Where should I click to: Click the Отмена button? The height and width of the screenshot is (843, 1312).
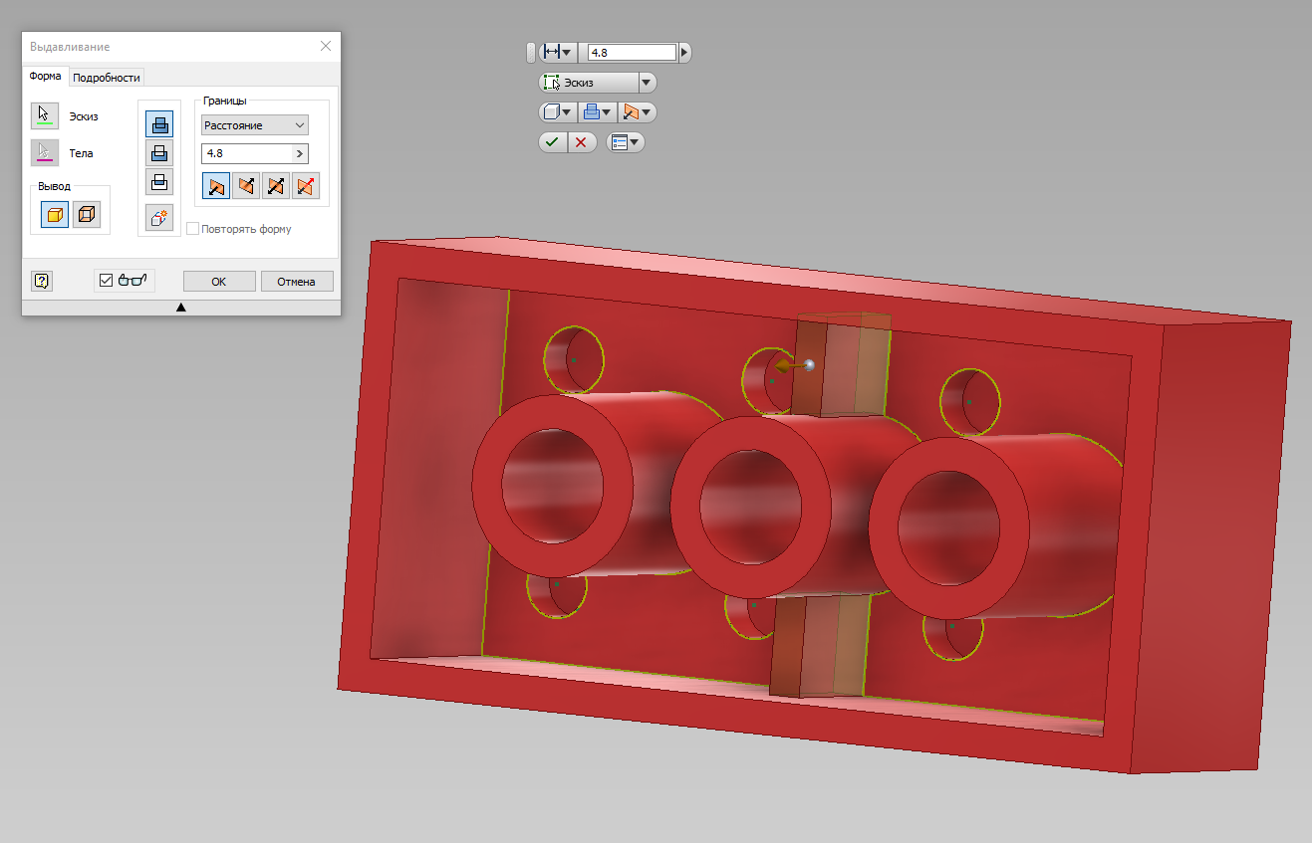point(297,282)
